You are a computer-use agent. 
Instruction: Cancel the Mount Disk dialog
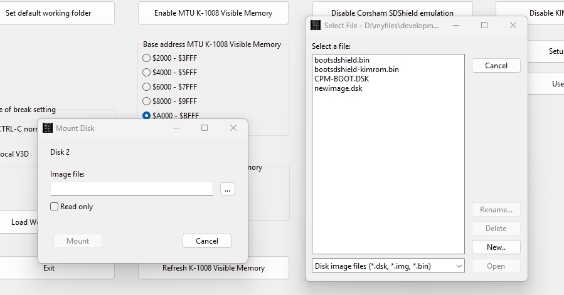click(207, 241)
